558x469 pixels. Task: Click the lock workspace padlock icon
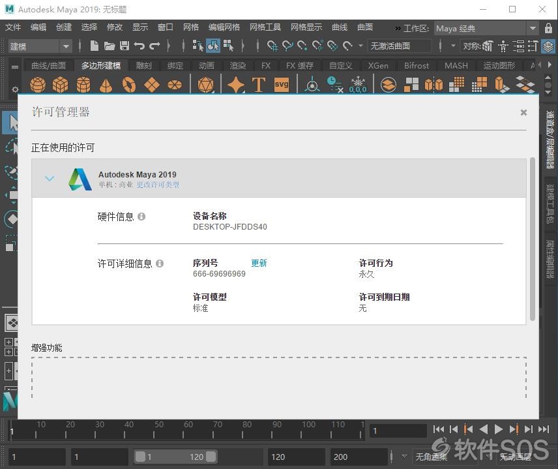[548, 28]
